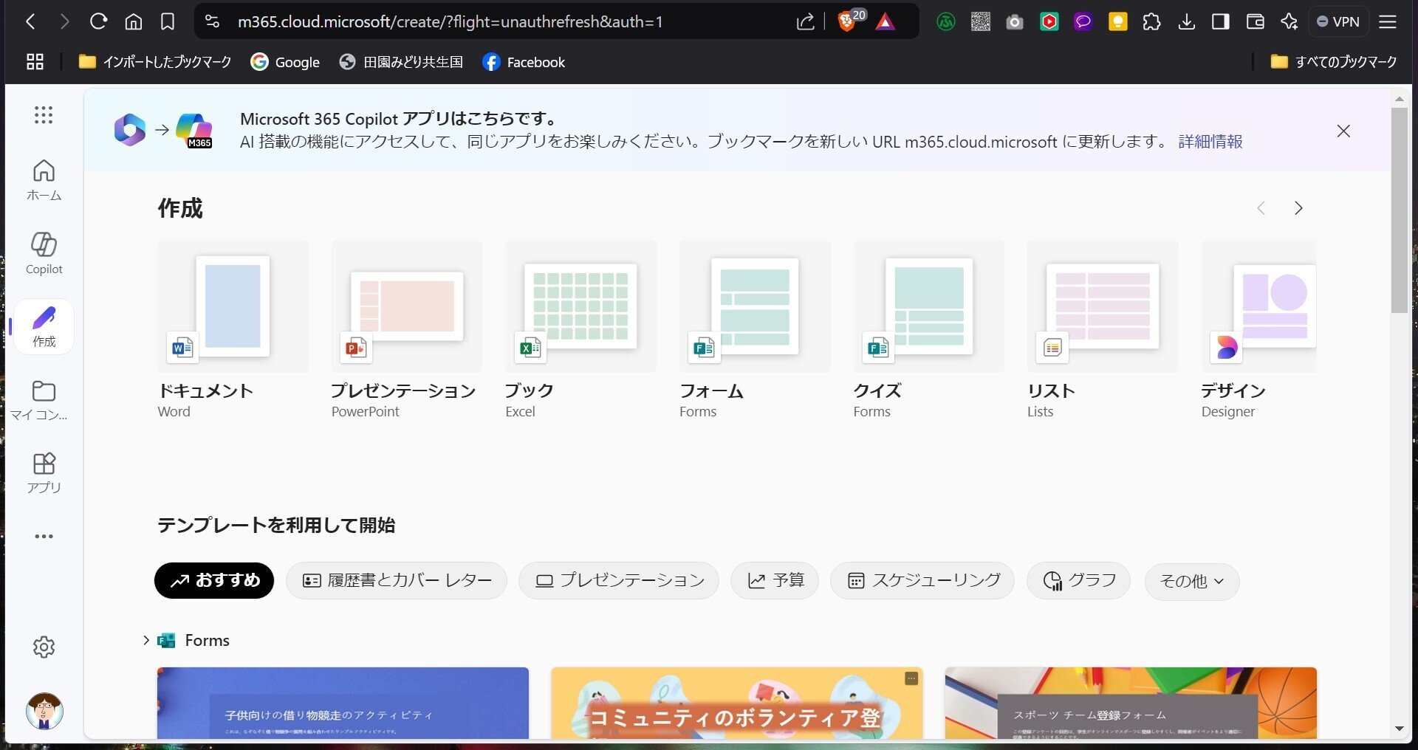Select the スケジューリング template filter
This screenshot has width=1418, height=750.
(922, 581)
